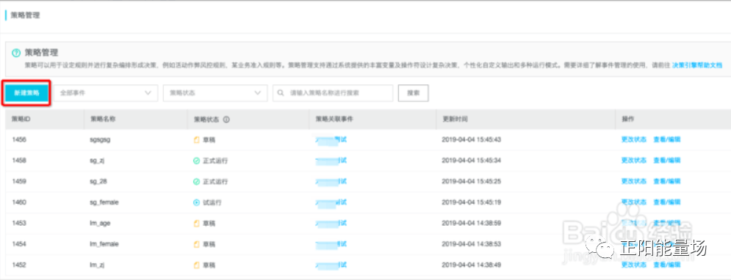Click 更改状态 for strategy 1452
Image resolution: width=731 pixels, height=280 pixels.
633,265
